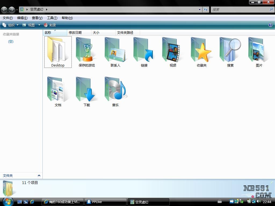
Task: Switch to PPLive taskbar window
Action: click(105, 202)
